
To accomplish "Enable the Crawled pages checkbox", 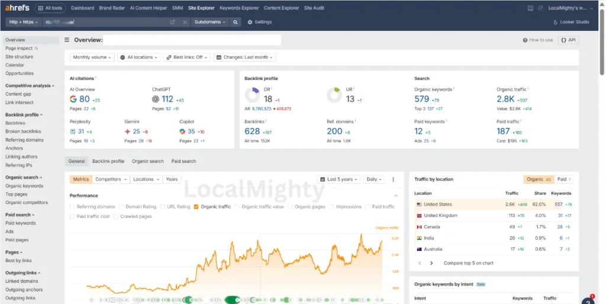I will pos(115,216).
